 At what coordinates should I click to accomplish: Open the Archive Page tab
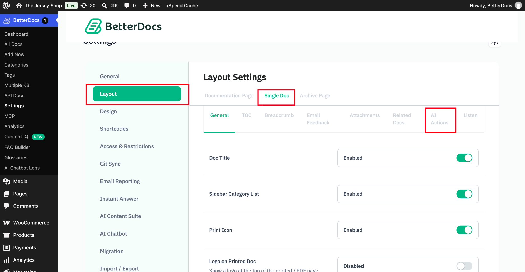(315, 96)
